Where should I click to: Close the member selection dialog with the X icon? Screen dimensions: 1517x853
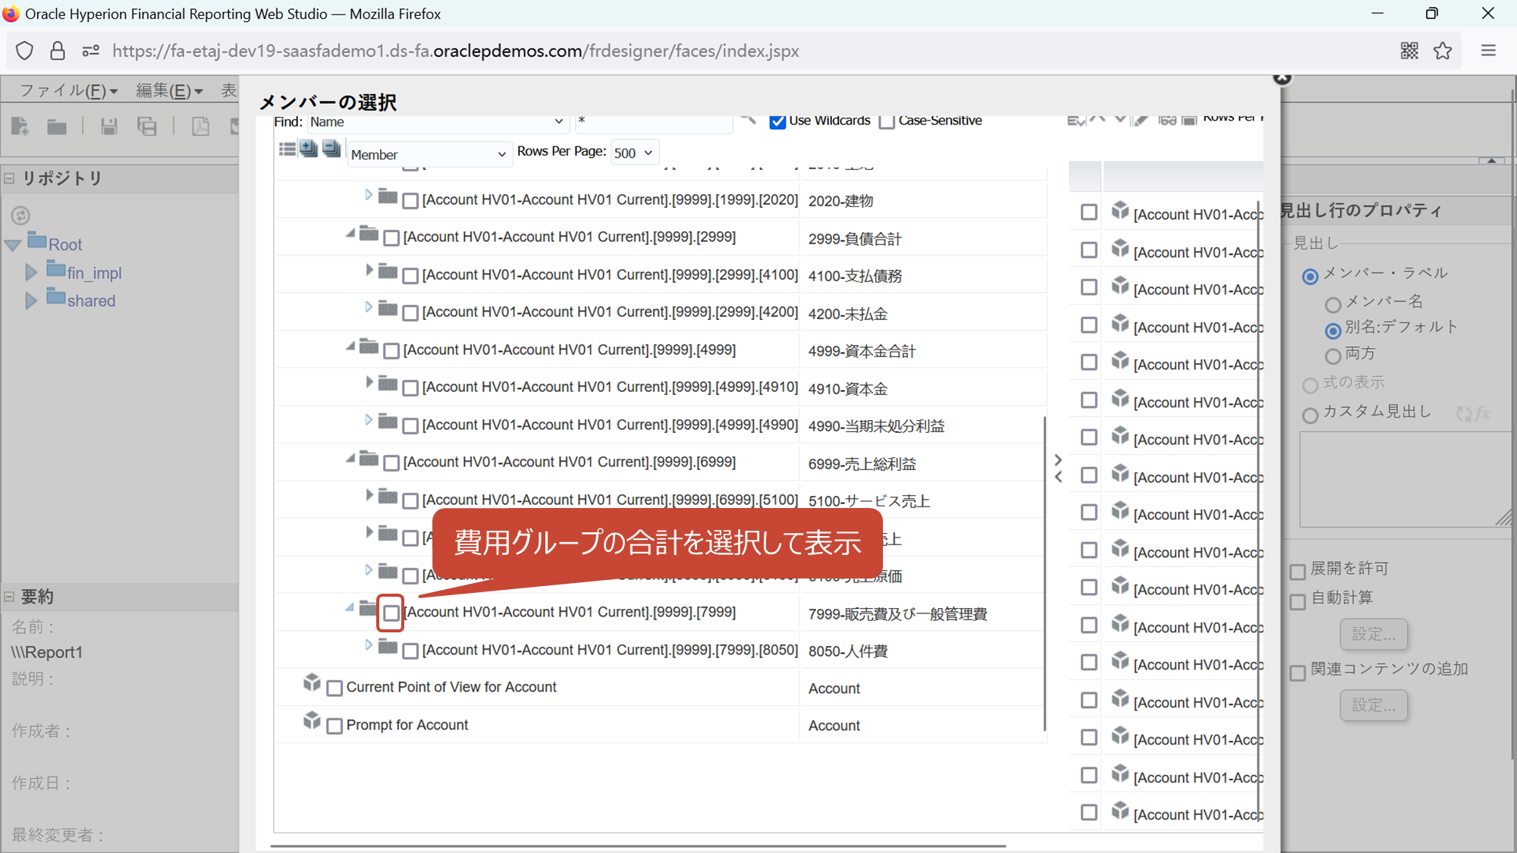[1282, 78]
